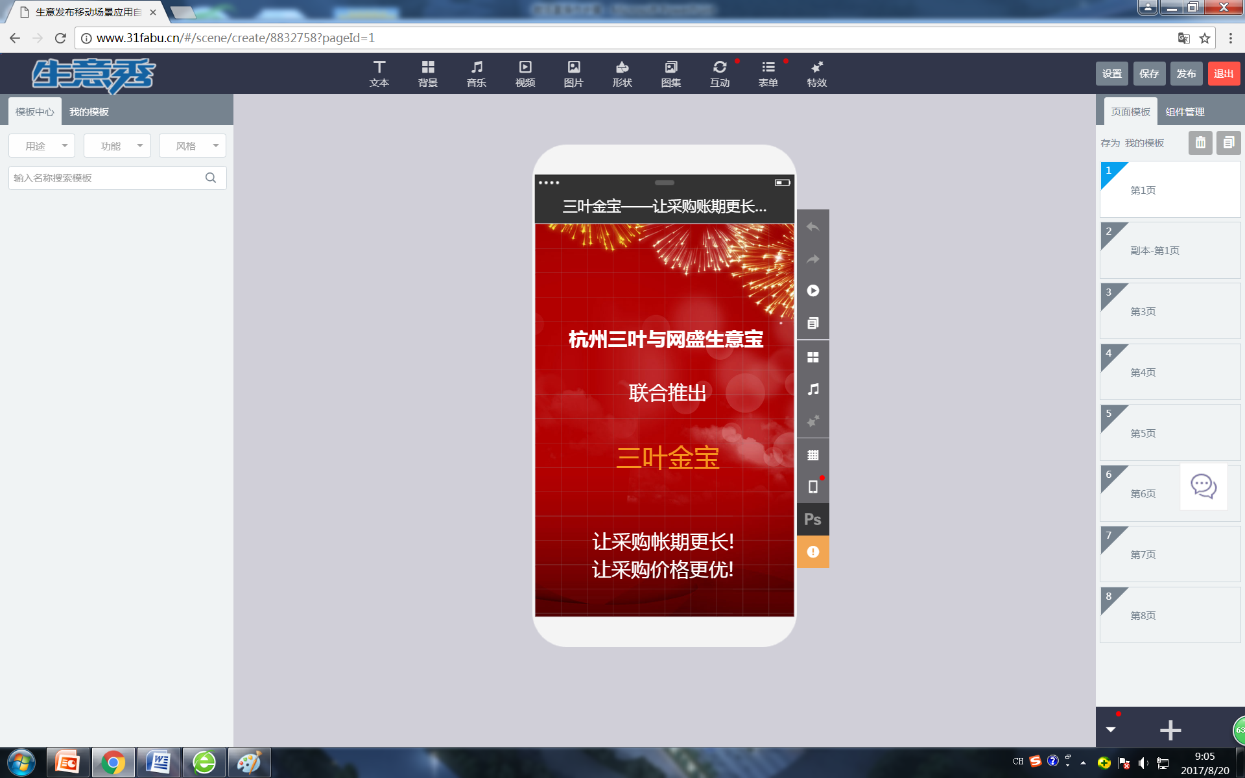Bookmark this page with star icon
This screenshot has width=1245, height=778.
point(1205,38)
